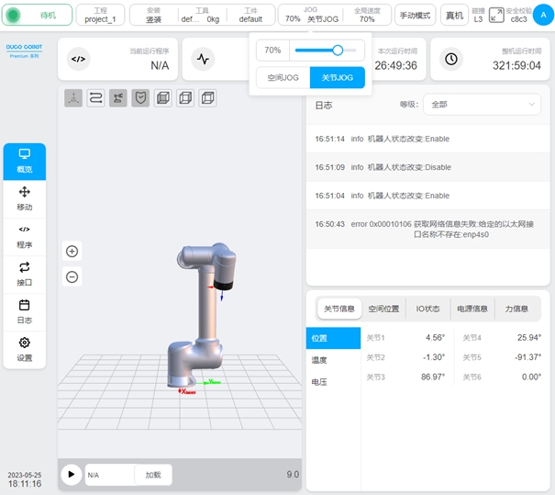Open the 设置 settings page

coord(25,349)
